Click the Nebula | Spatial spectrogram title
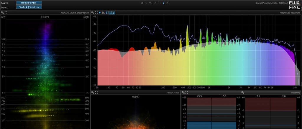 point(75,13)
